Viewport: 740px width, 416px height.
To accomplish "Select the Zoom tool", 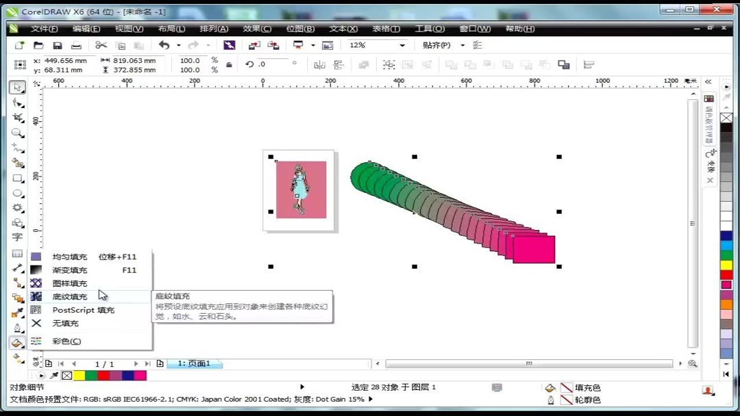I will click(18, 133).
